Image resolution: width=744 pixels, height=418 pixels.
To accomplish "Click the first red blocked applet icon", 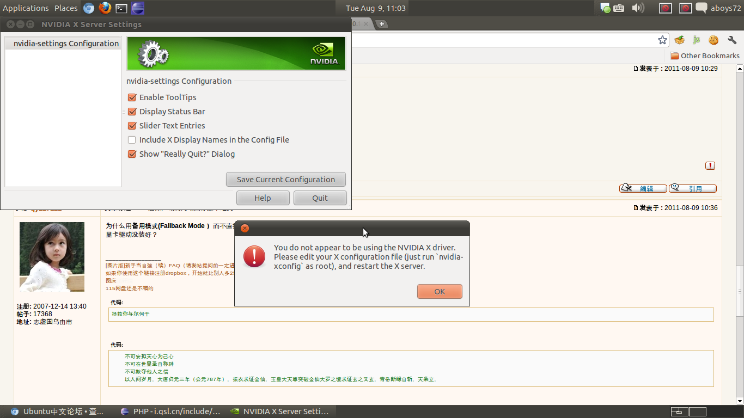I will tap(665, 8).
